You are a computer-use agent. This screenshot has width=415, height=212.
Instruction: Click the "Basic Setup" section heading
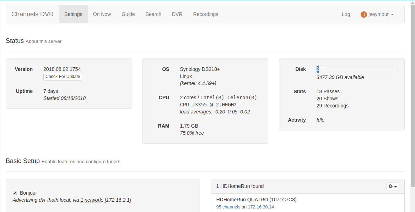coord(23,161)
